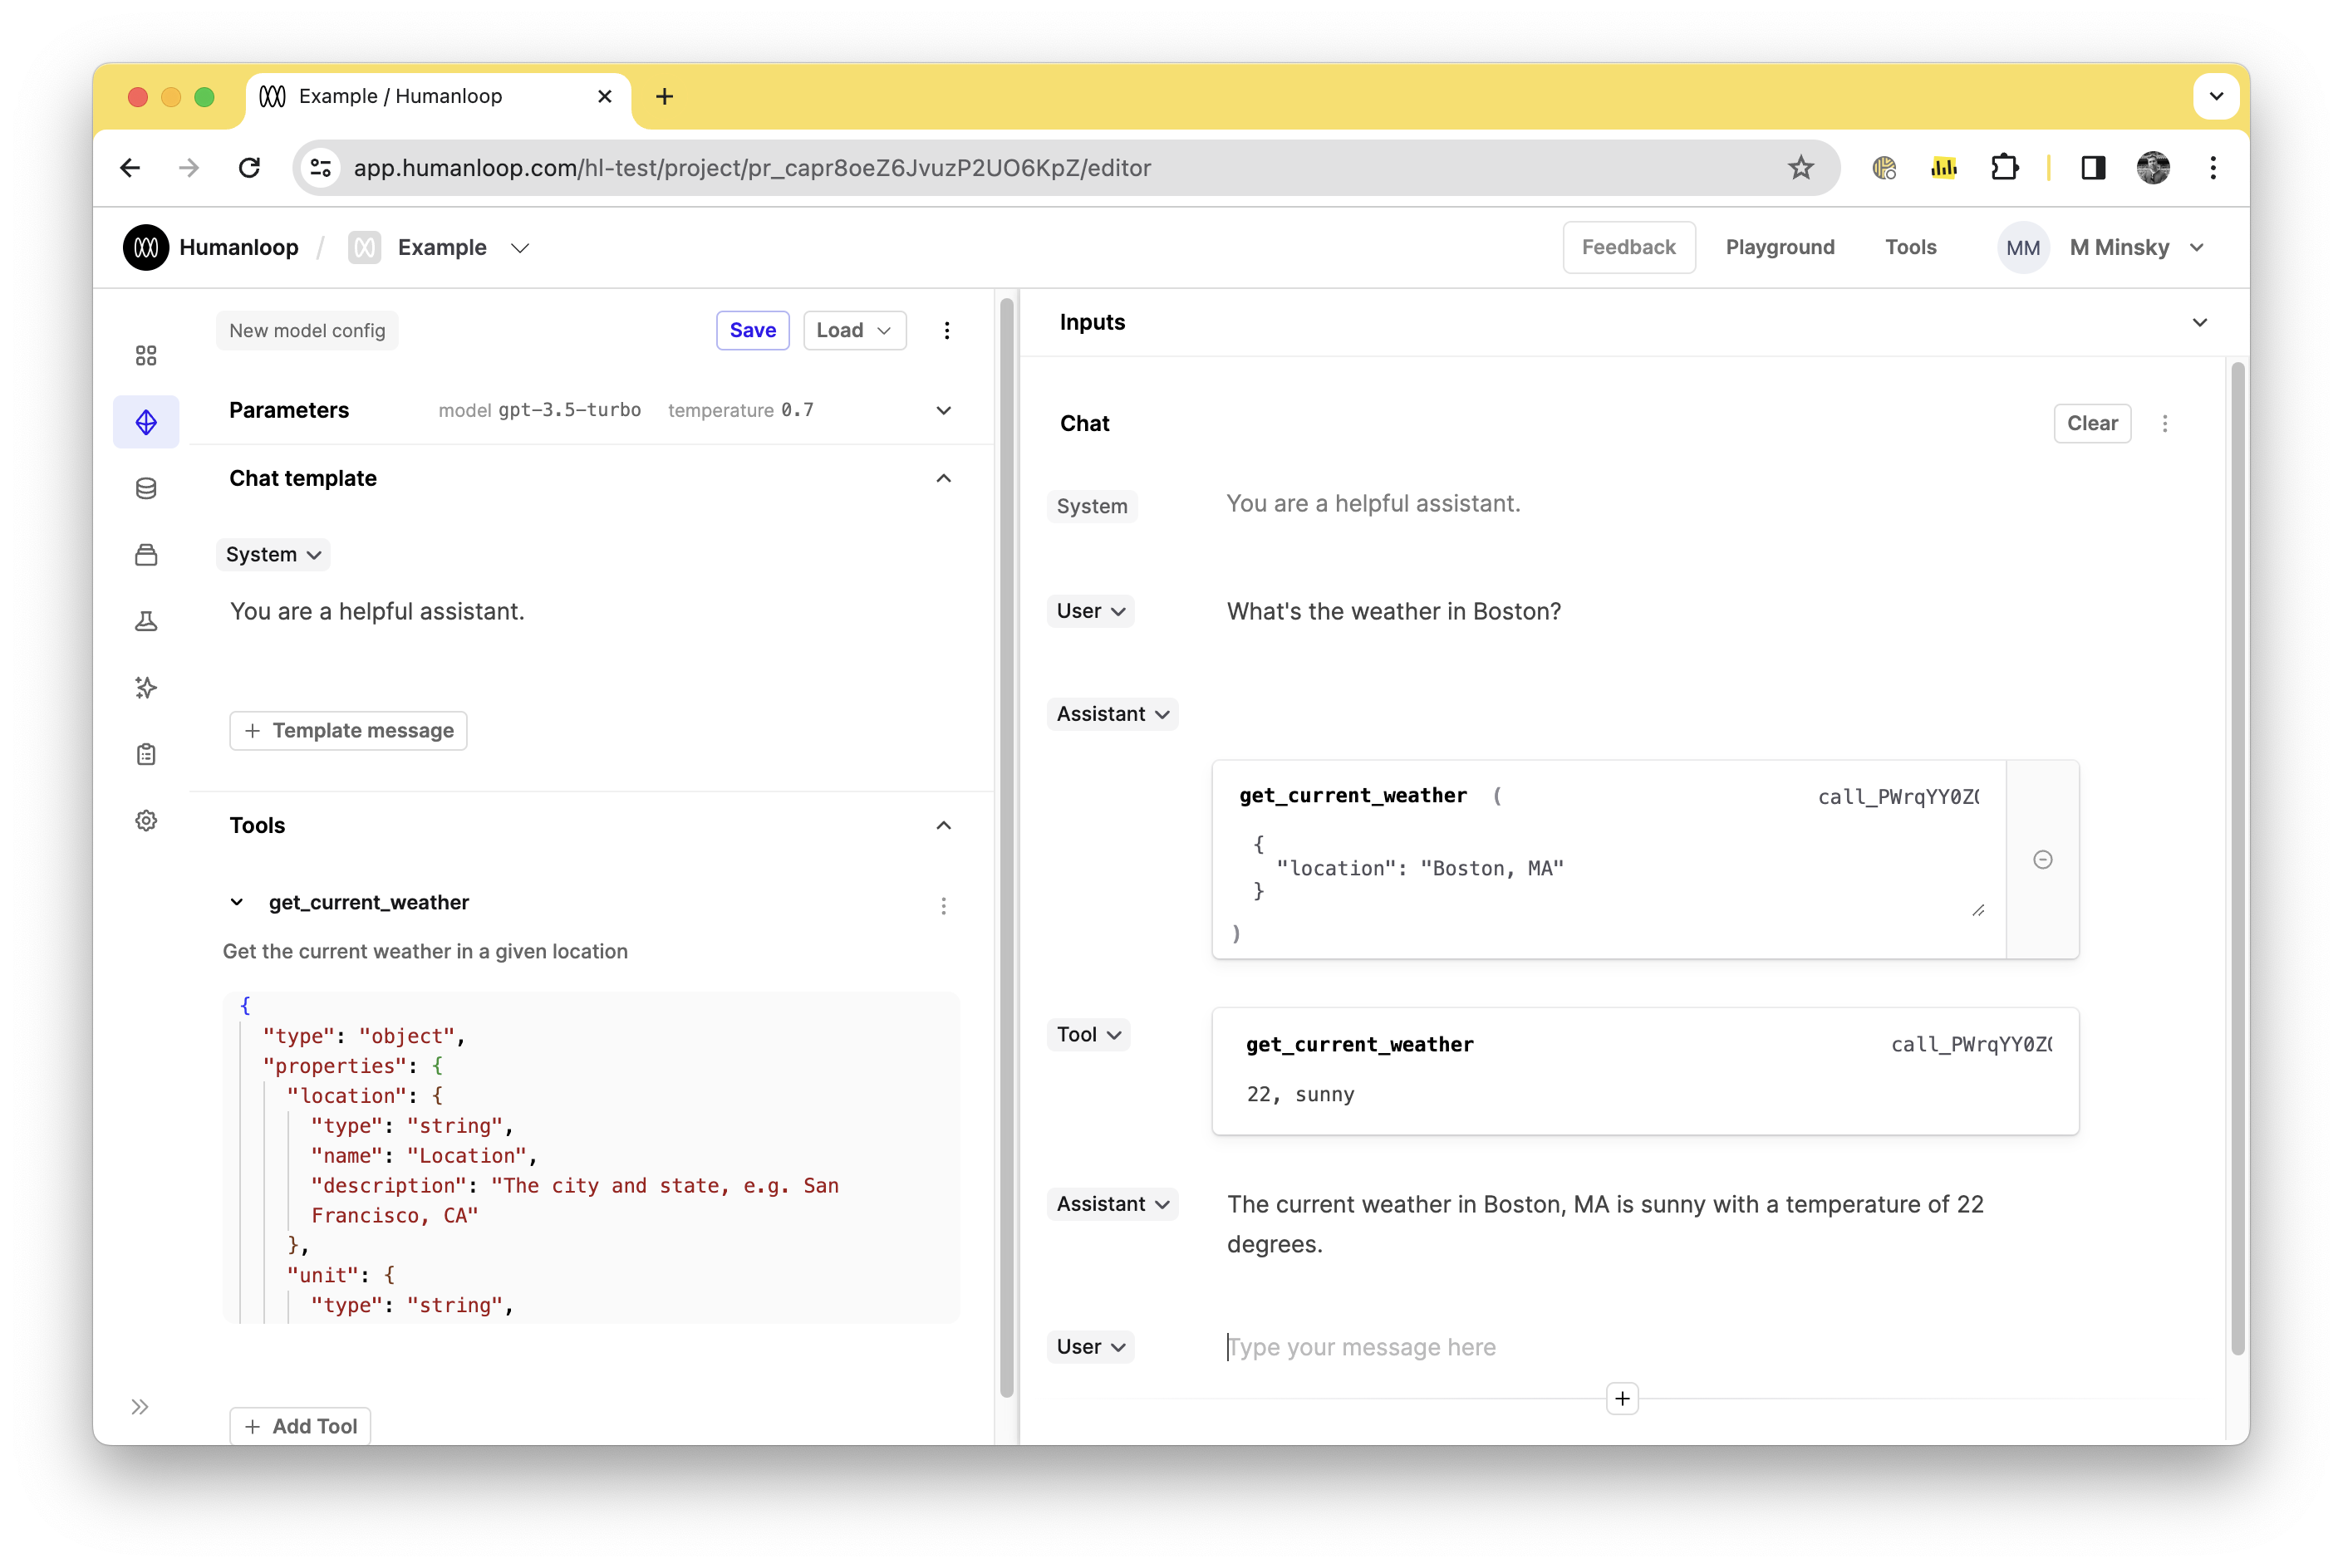Save the new model config
The height and width of the screenshot is (1568, 2343).
[752, 330]
